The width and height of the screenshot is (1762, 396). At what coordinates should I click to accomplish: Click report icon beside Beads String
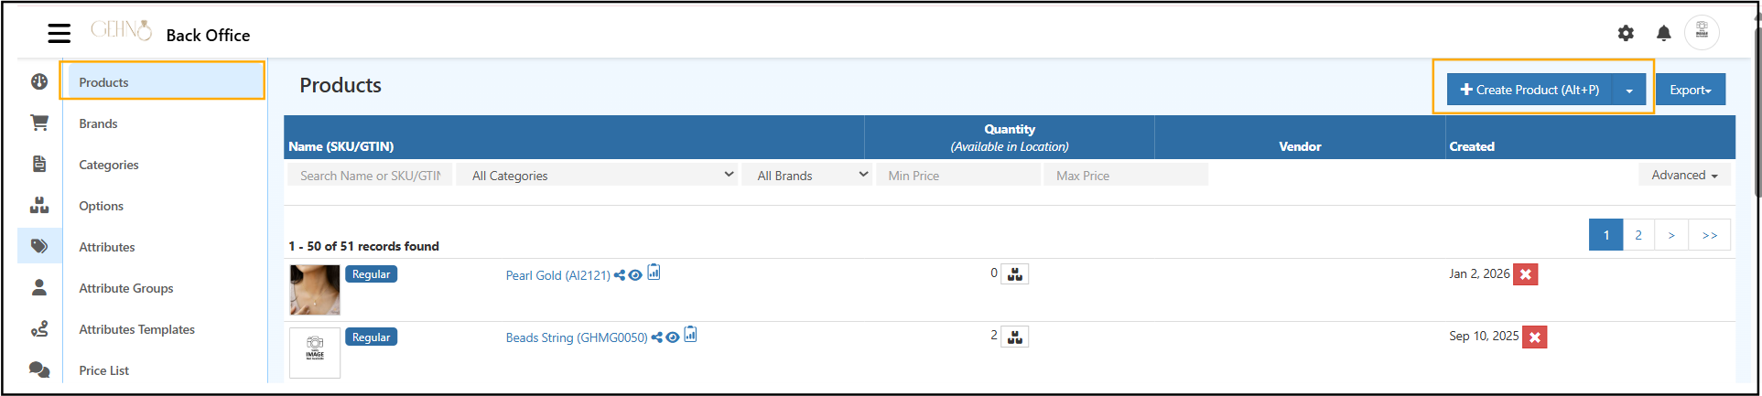tap(691, 335)
